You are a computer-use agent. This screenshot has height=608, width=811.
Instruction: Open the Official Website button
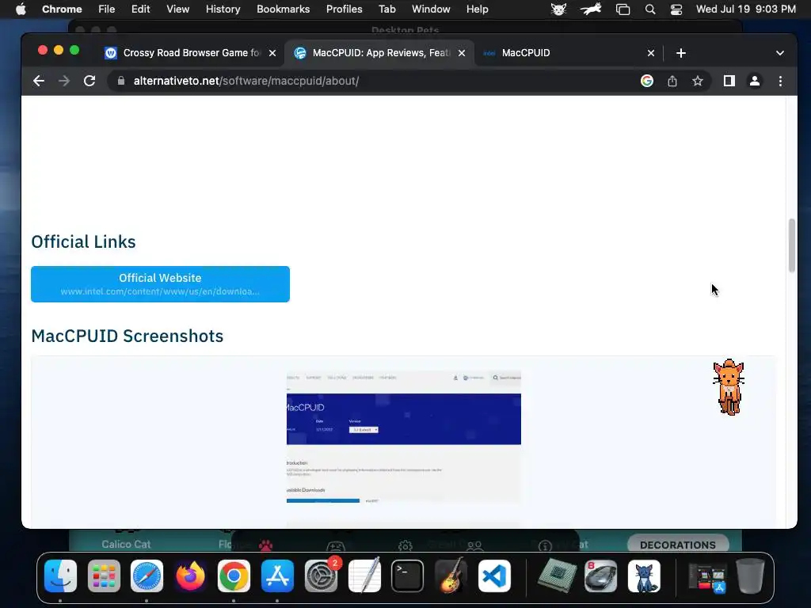point(160,284)
